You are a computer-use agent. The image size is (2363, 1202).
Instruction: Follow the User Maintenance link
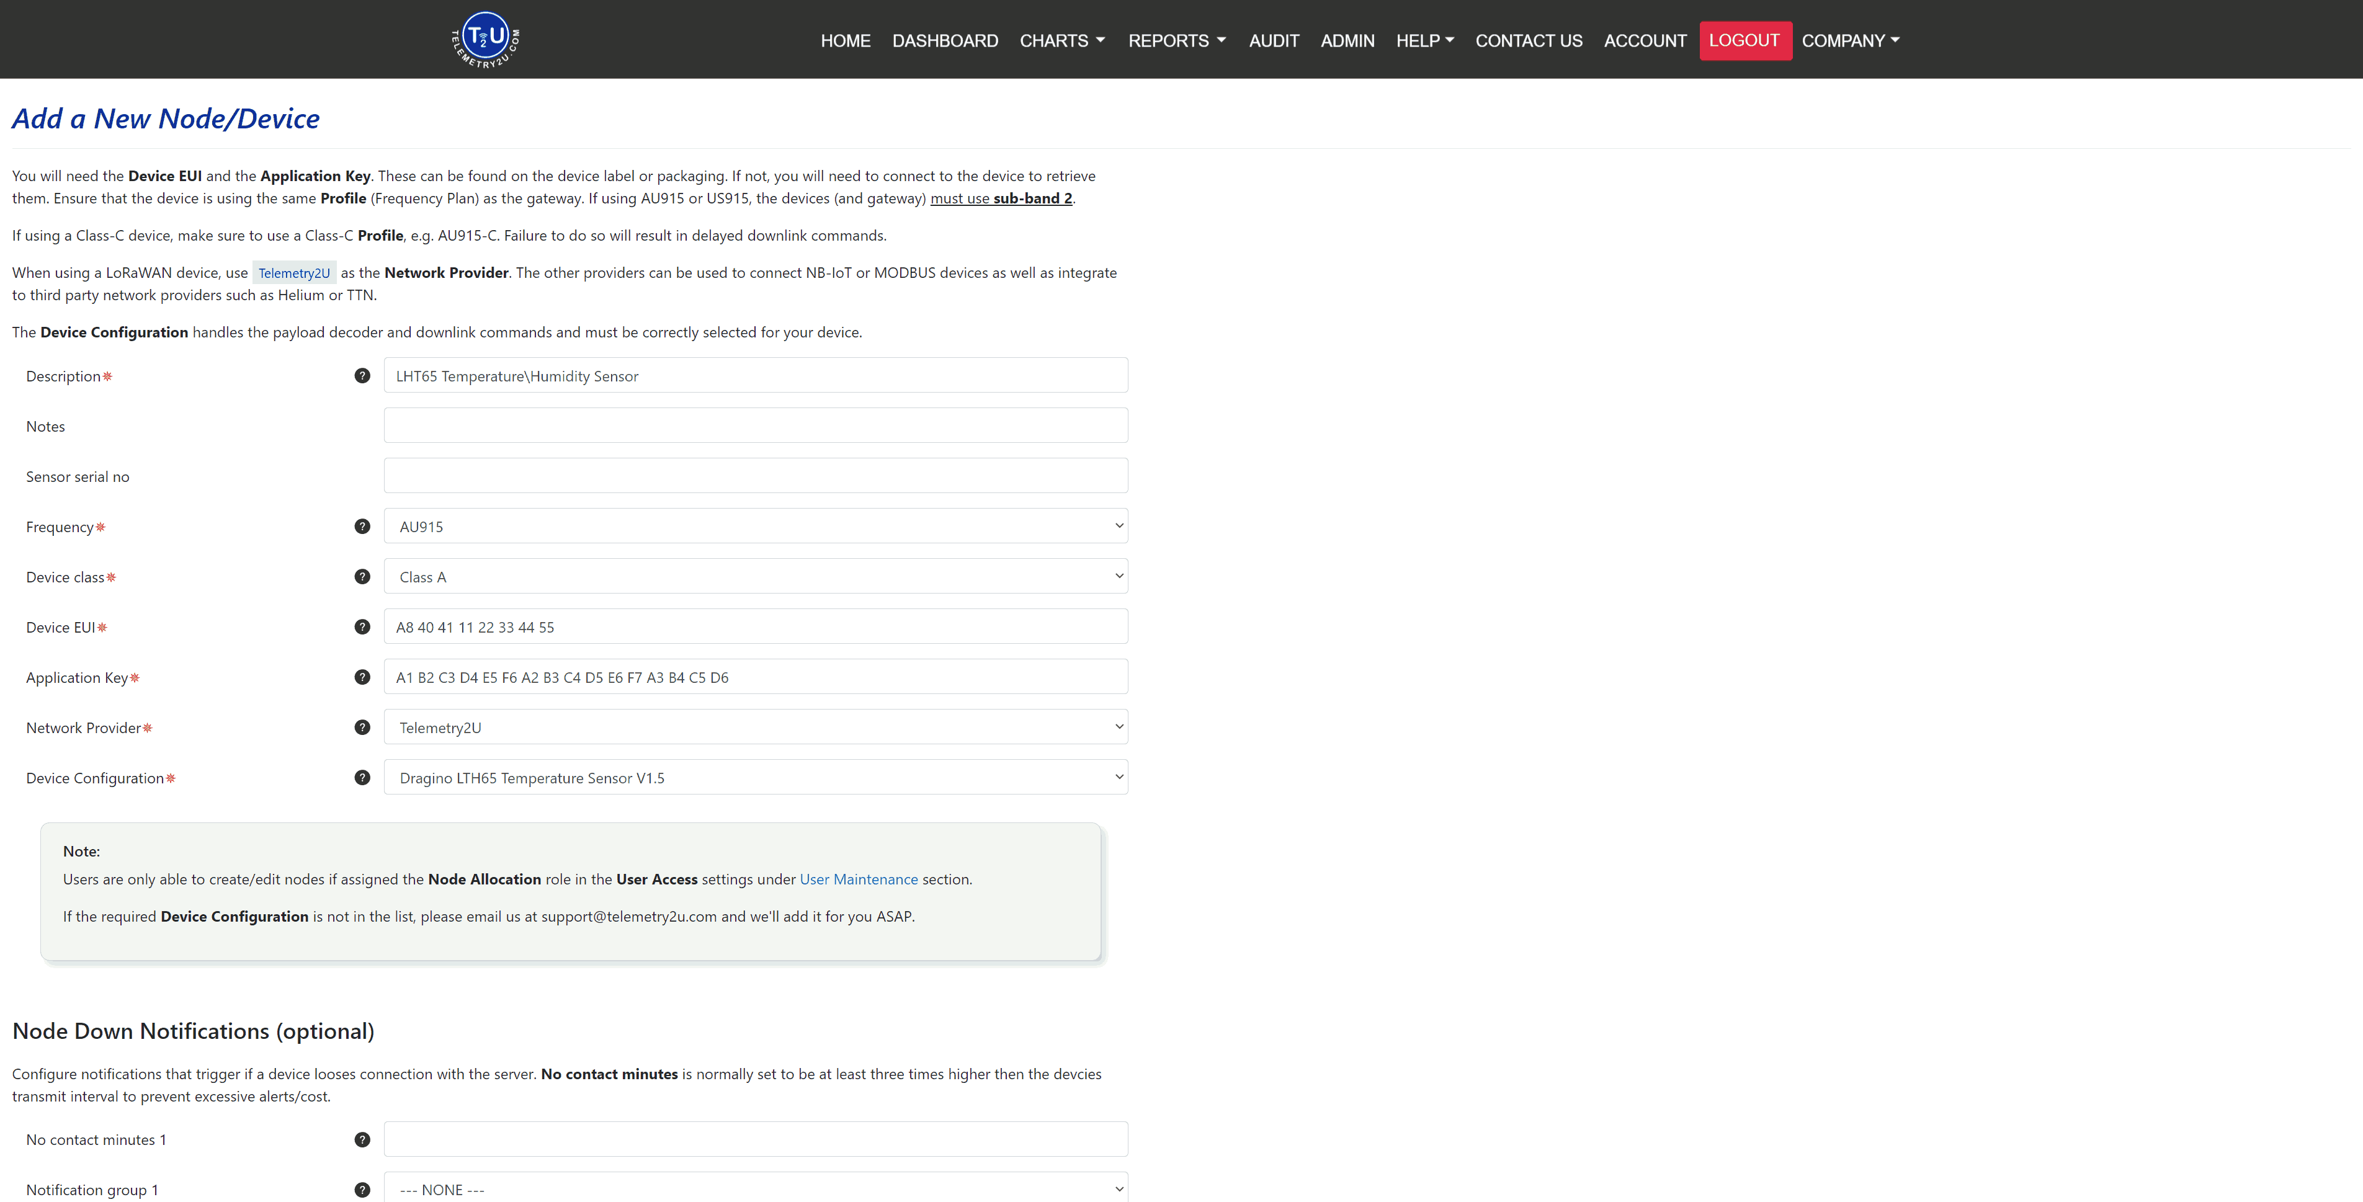(859, 879)
